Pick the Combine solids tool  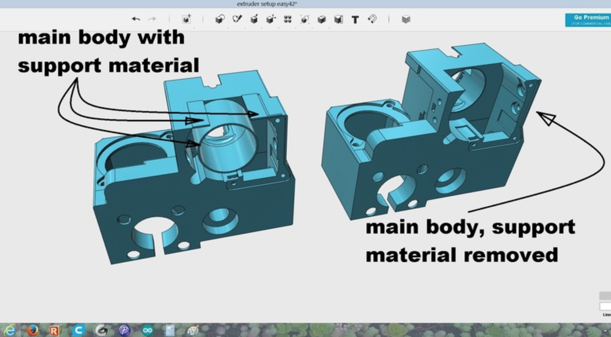pos(322,19)
